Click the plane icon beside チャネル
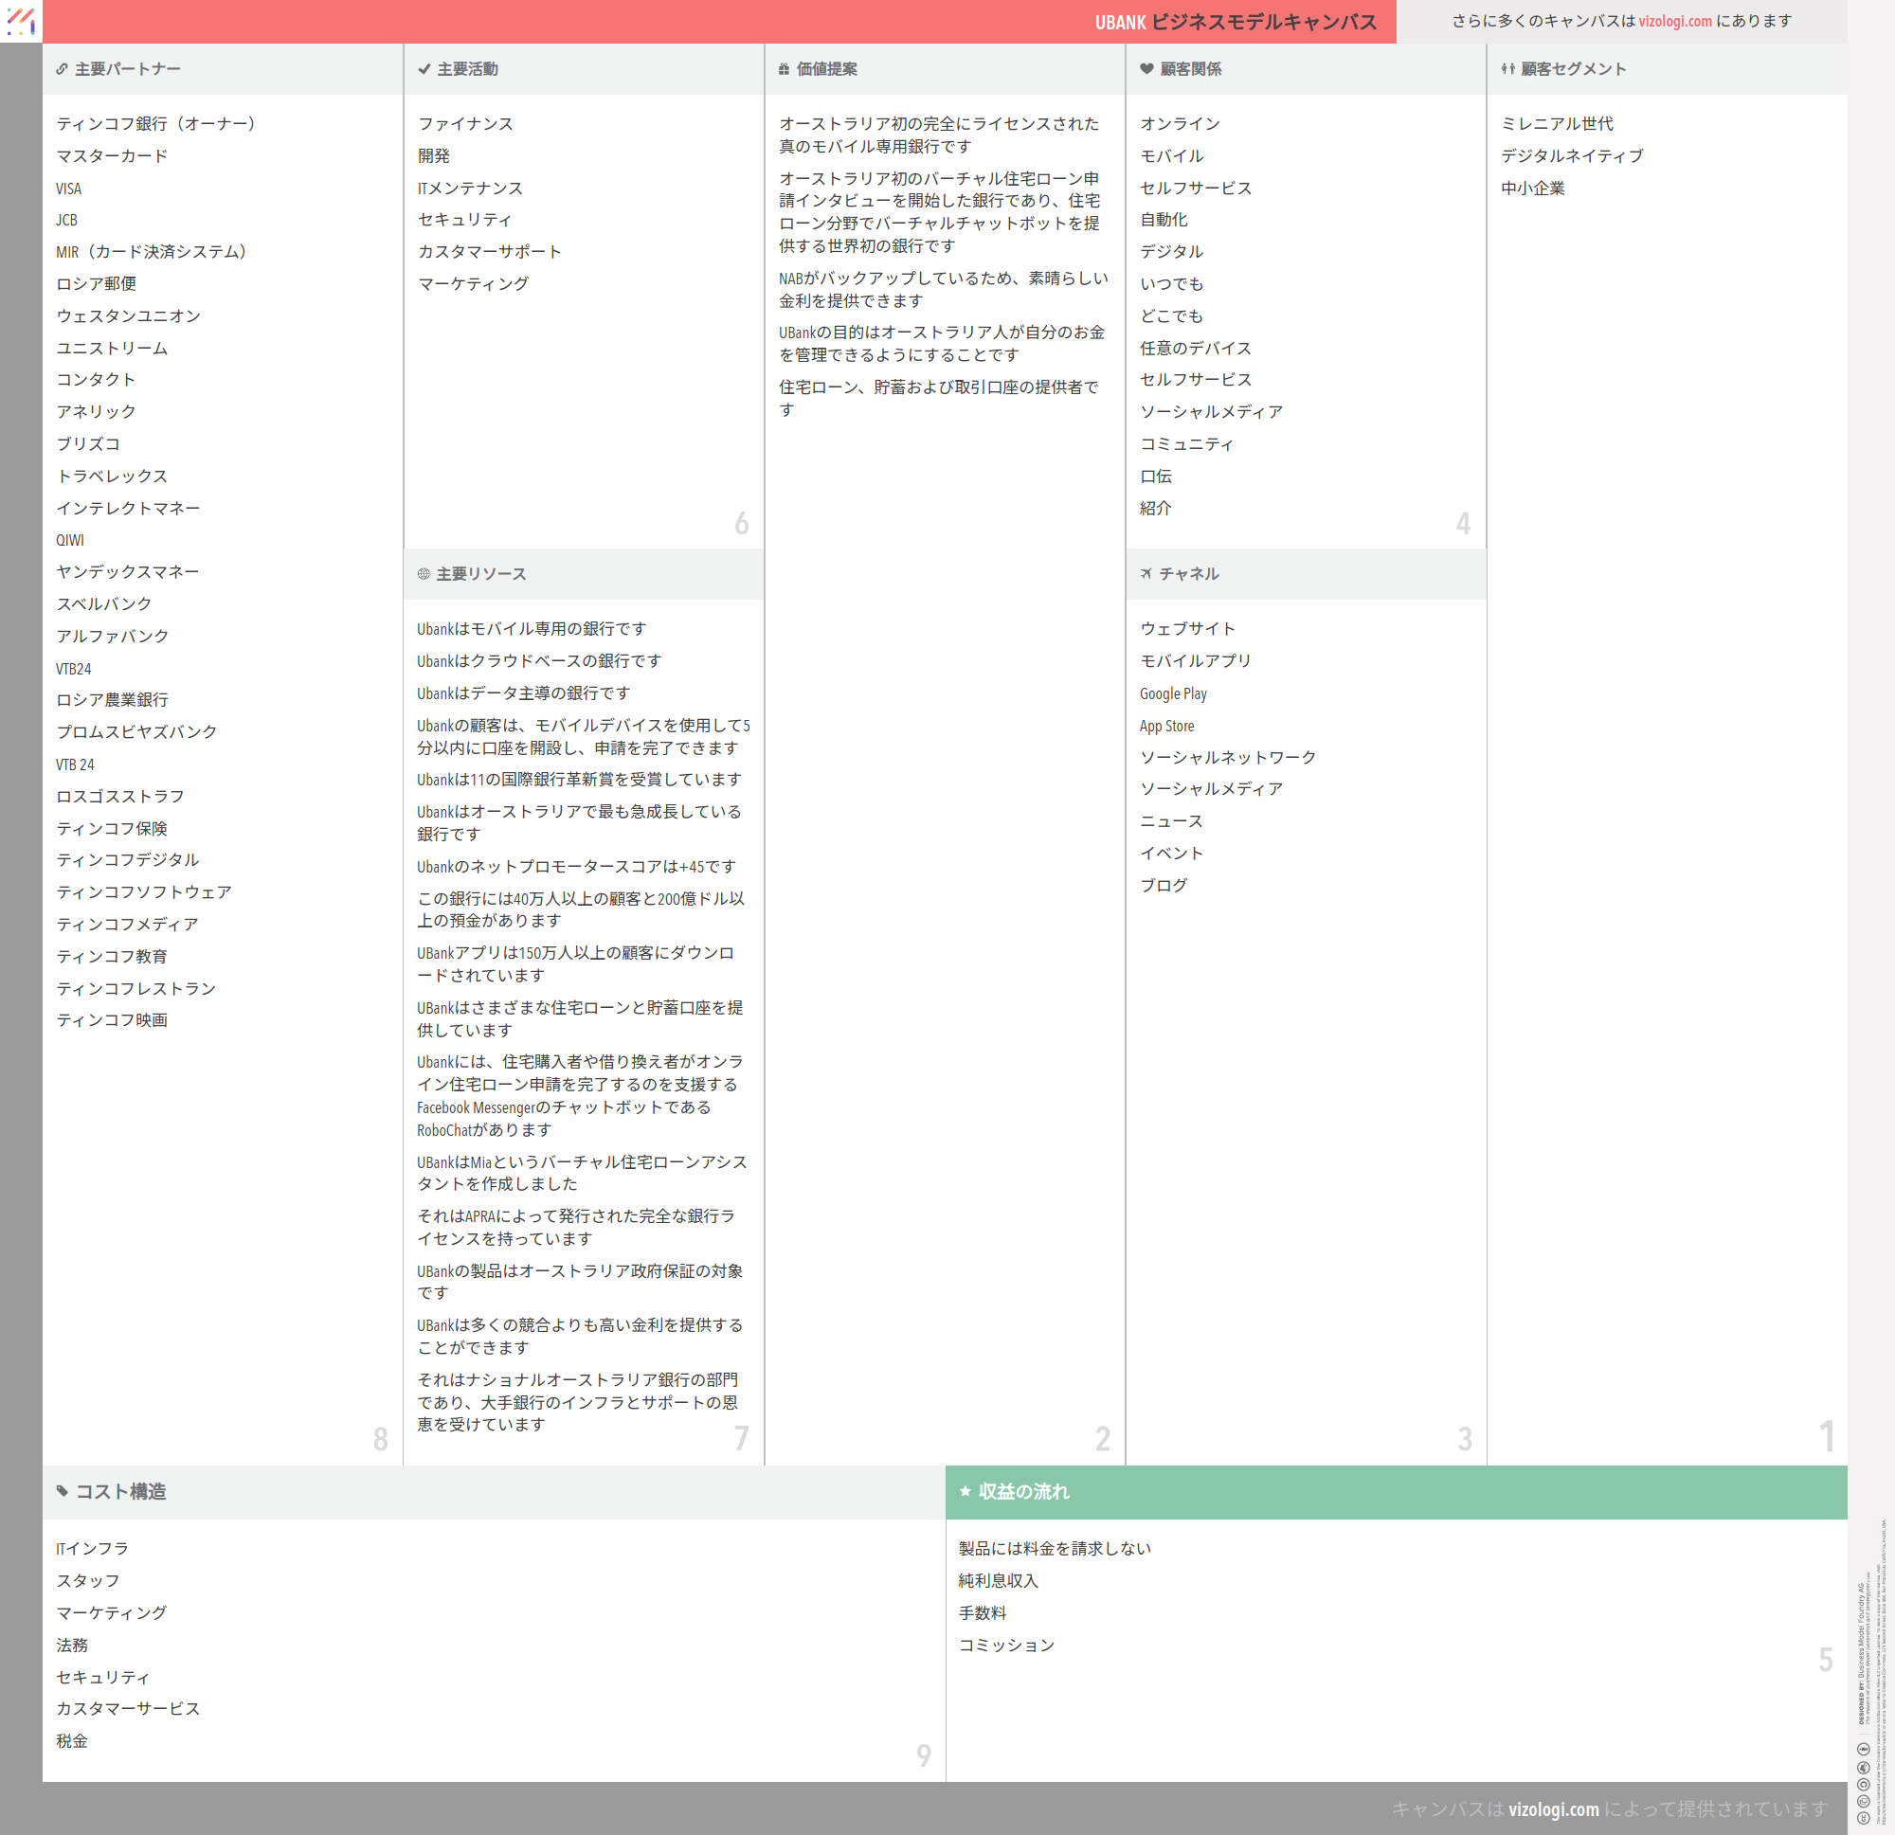 click(1146, 574)
